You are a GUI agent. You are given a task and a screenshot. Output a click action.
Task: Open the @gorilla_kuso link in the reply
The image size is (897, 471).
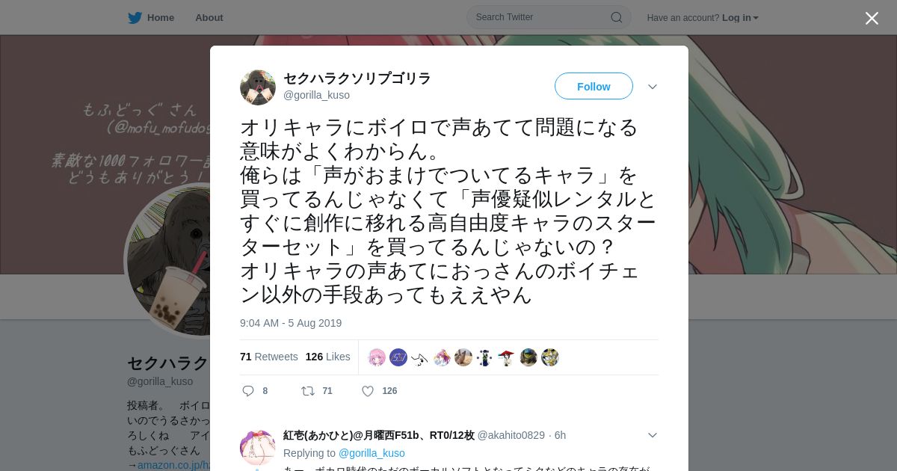point(372,453)
